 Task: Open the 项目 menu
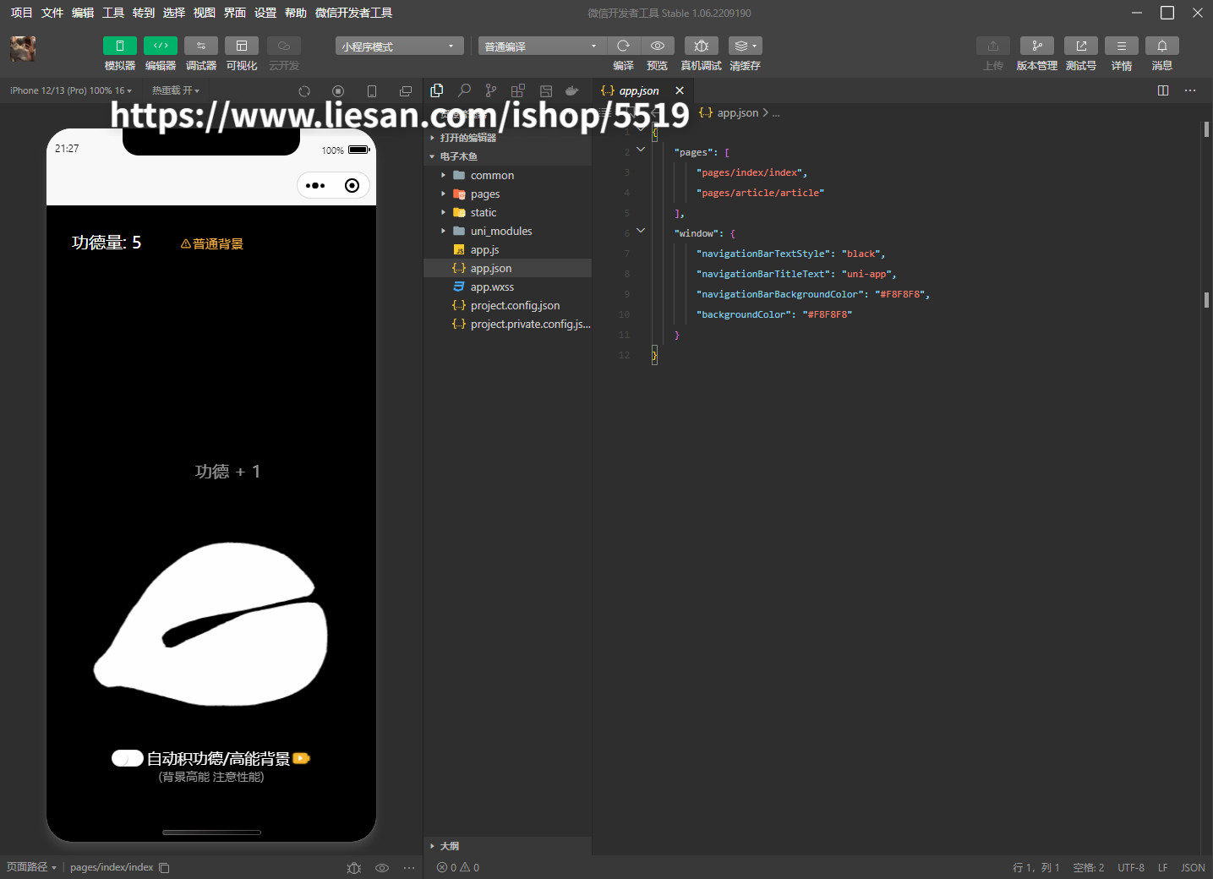pyautogui.click(x=22, y=13)
